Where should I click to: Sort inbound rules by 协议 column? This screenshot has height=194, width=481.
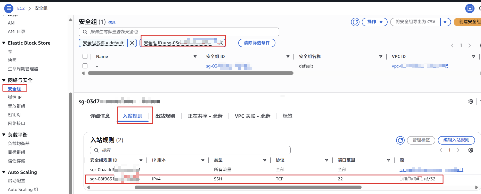coord(327,160)
